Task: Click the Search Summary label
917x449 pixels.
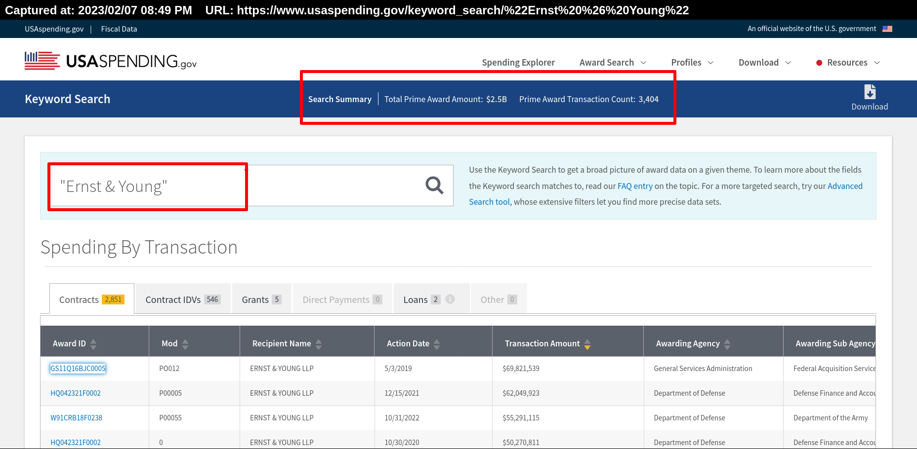Action: tap(340, 99)
